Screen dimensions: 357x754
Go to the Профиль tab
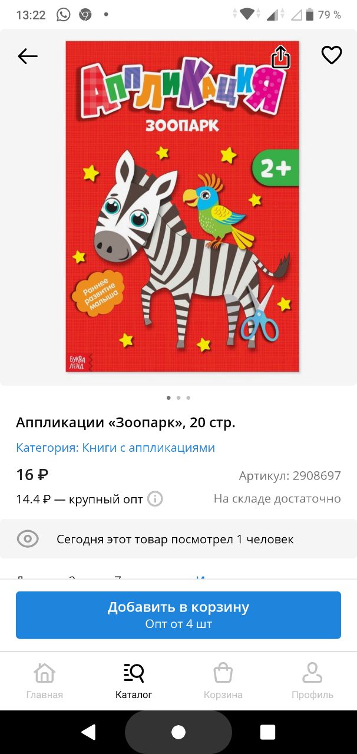pos(312,681)
